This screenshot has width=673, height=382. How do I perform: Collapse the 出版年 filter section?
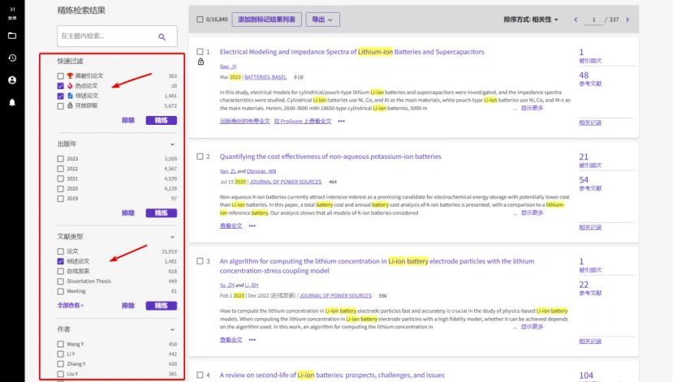(172, 144)
